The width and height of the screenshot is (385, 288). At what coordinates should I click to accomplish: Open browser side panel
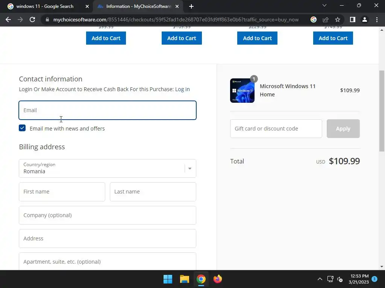(x=353, y=19)
